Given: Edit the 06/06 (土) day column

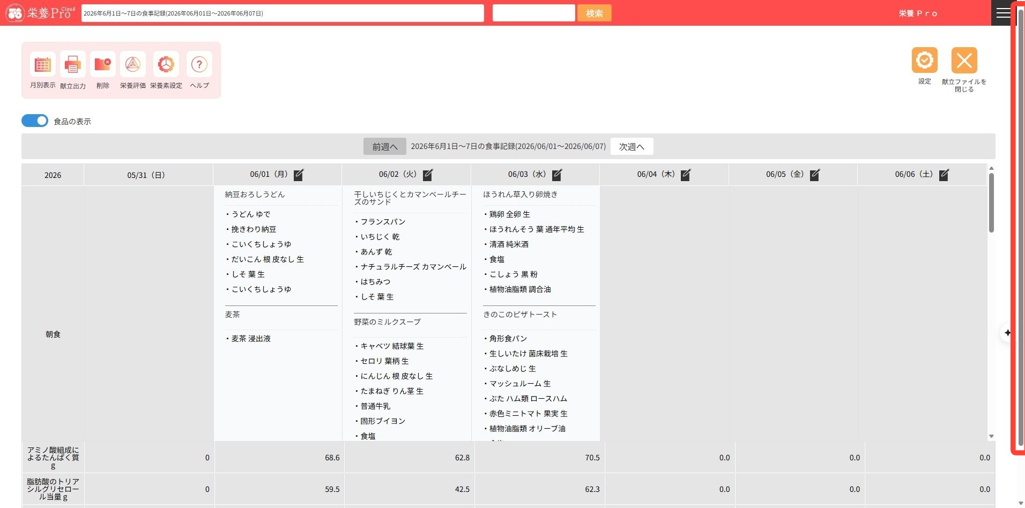Looking at the screenshot, I should pyautogui.click(x=944, y=175).
